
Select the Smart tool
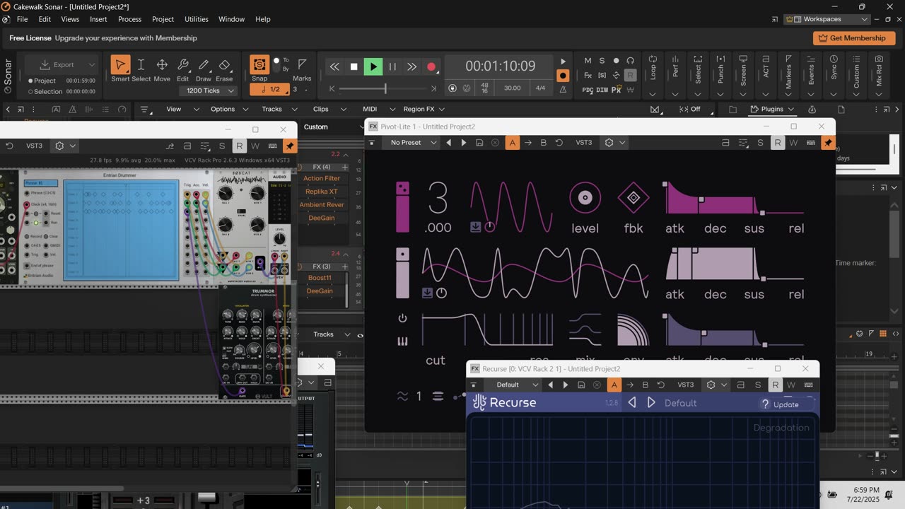point(120,65)
